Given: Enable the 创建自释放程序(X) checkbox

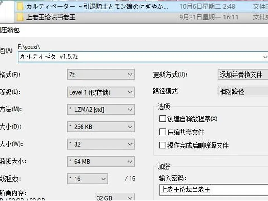Looking at the screenshot, I should coord(162,119).
